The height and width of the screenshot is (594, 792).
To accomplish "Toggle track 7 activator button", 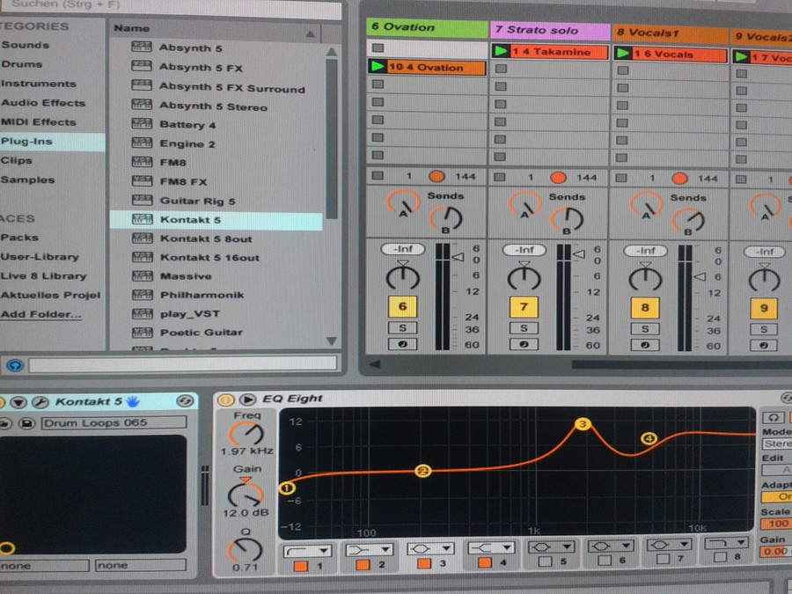I will 524,307.
